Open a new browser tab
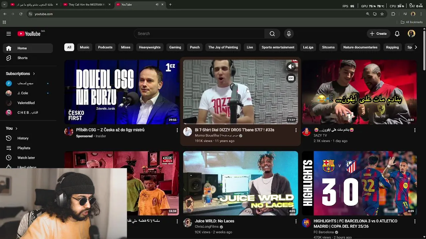The image size is (426, 239). (x=170, y=5)
